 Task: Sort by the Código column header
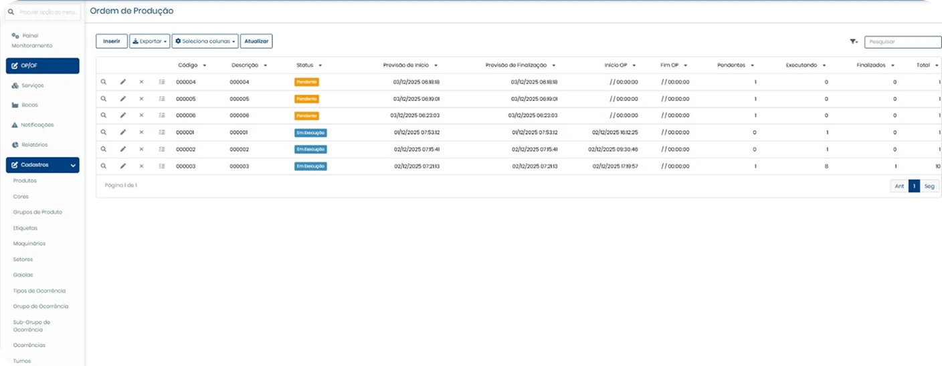(191, 65)
